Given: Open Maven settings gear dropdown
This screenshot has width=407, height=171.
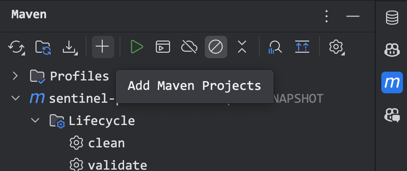Looking at the screenshot, I should point(336,47).
